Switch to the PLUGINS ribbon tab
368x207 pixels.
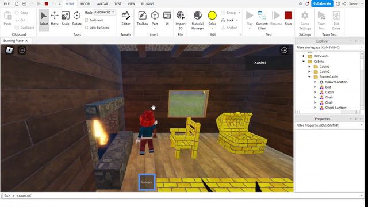point(148,4)
